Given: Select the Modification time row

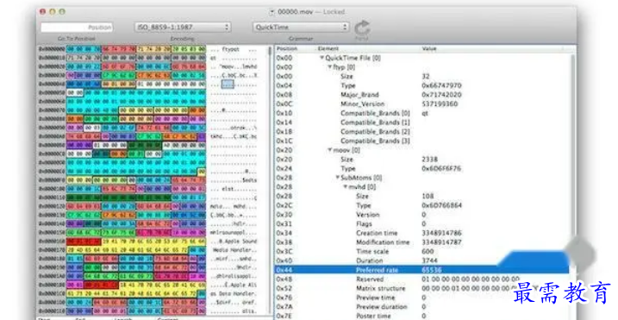Looking at the screenshot, I should (x=421, y=242).
